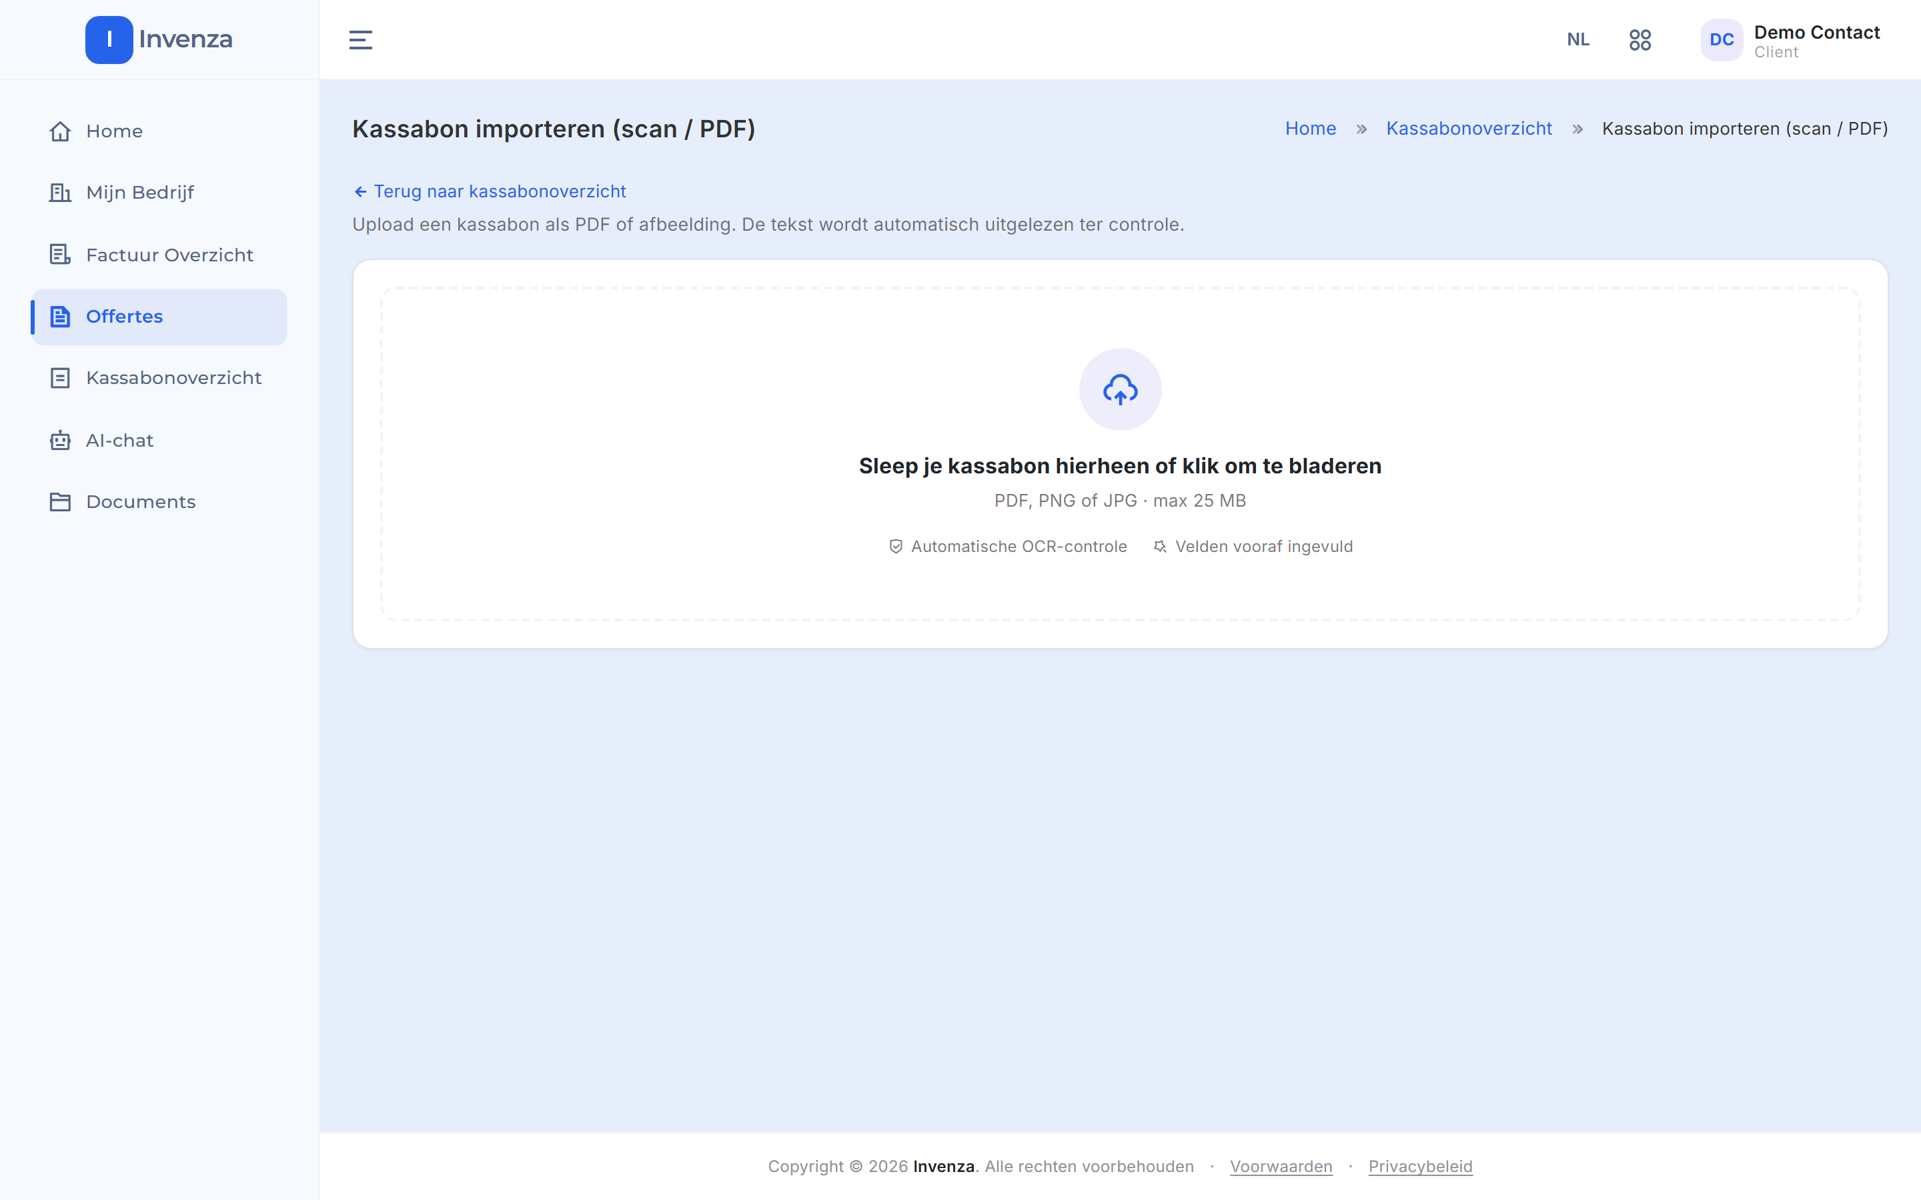Click Home in the breadcrumb
Screen dimensions: 1921x1200
click(x=1311, y=129)
